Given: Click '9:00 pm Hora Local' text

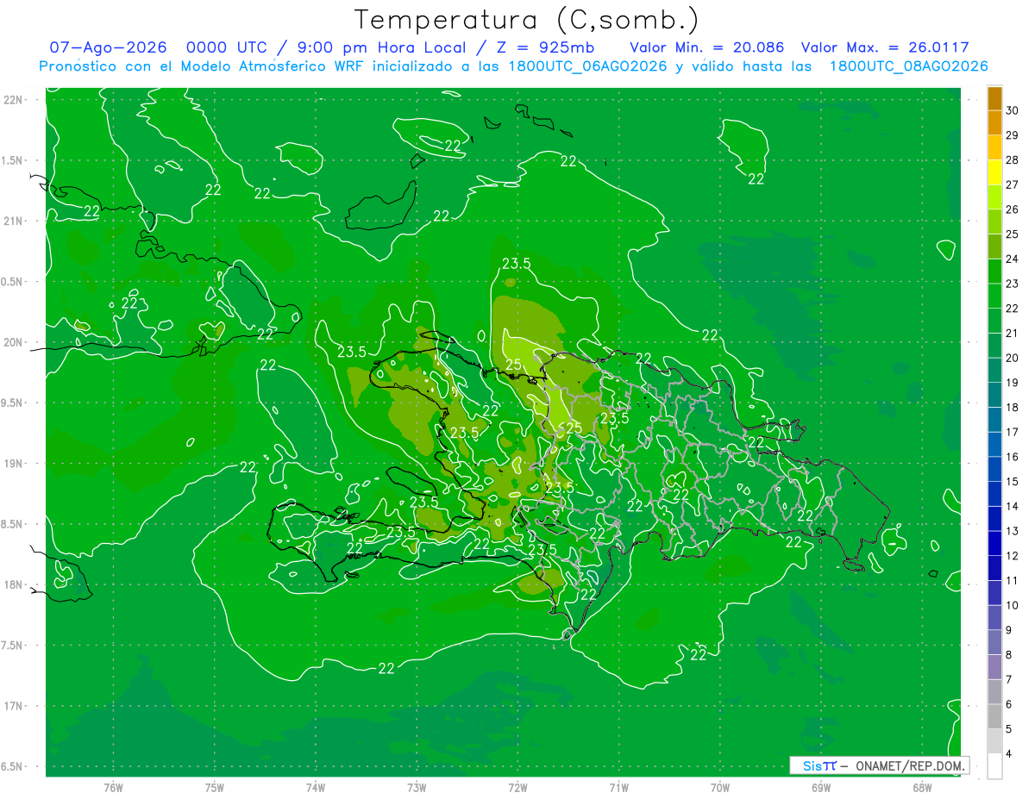Looking at the screenshot, I should (380, 48).
